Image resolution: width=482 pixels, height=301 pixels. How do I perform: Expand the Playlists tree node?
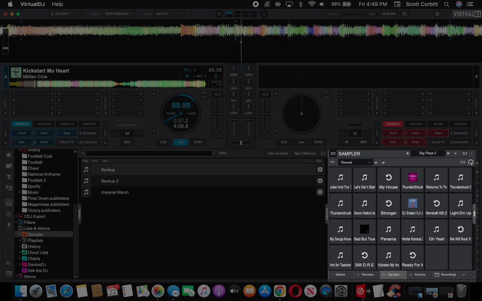tap(20, 240)
